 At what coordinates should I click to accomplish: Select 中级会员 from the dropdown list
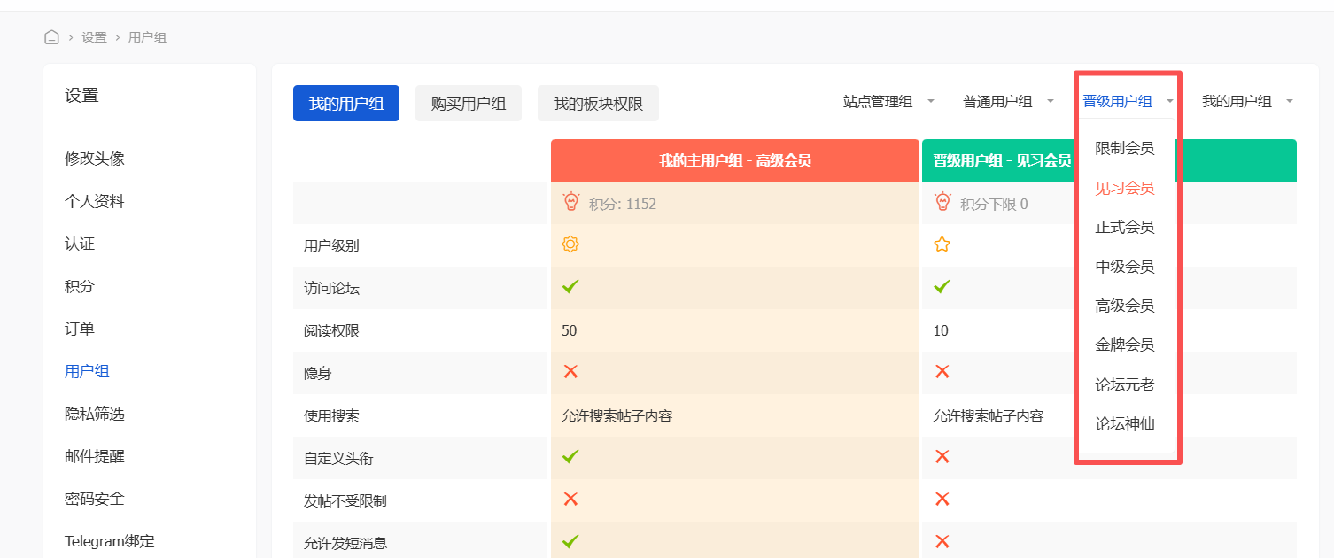[x=1125, y=267]
